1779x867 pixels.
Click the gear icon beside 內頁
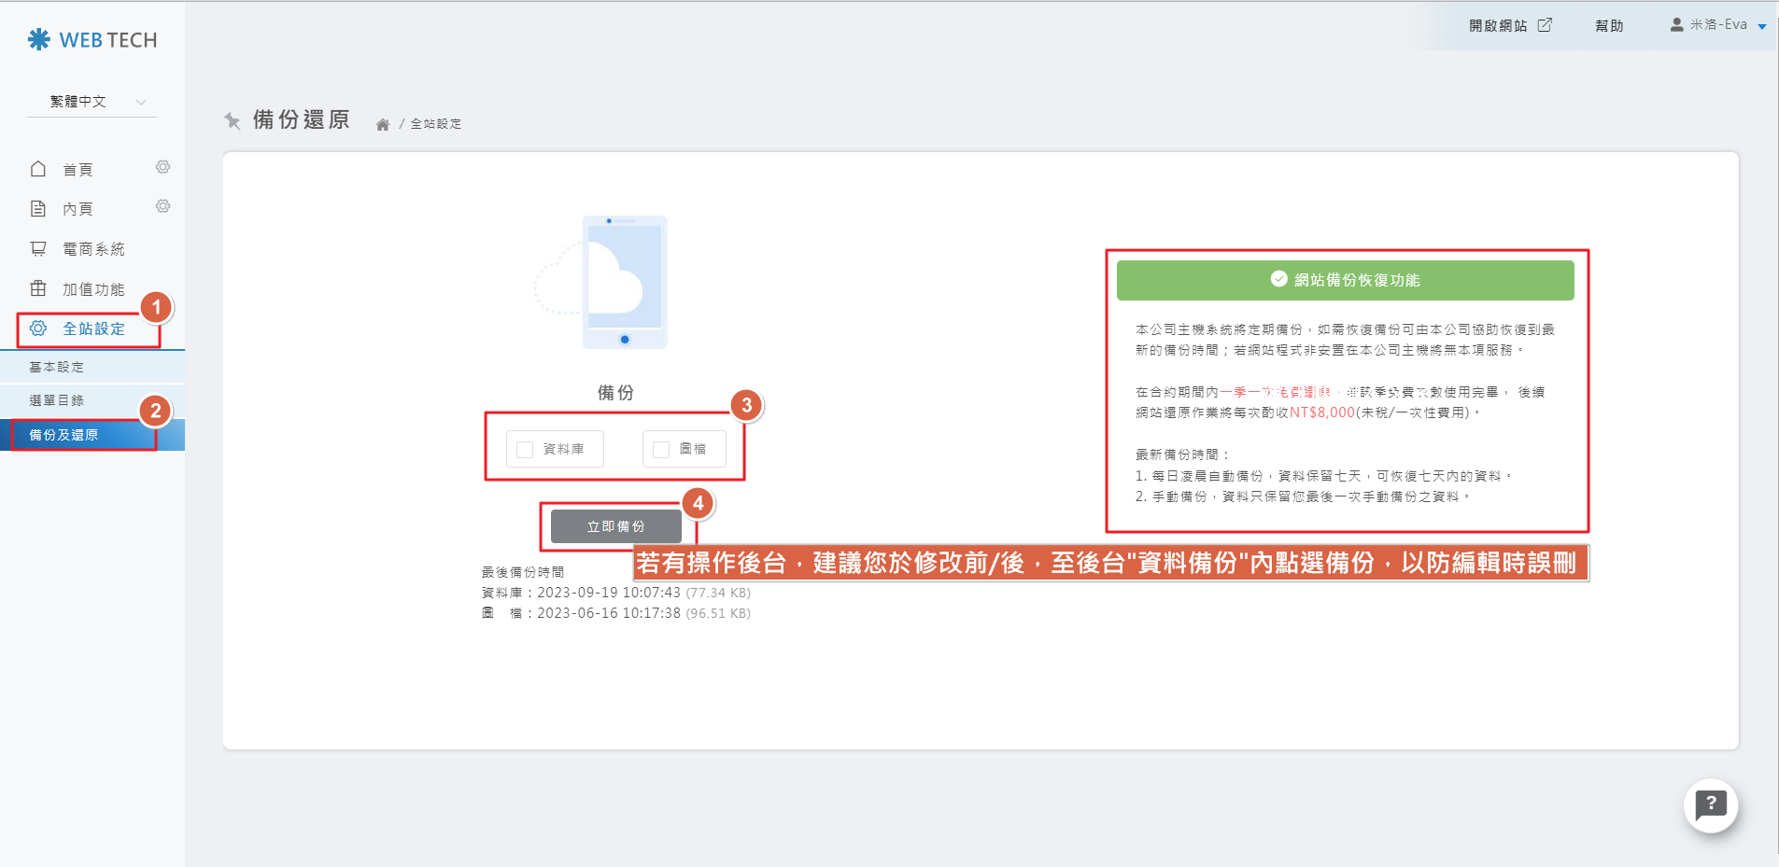point(162,206)
